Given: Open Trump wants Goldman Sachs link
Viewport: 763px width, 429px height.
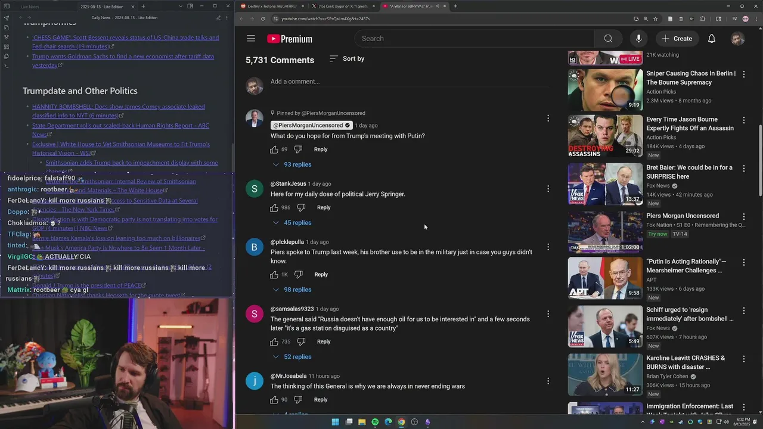Looking at the screenshot, I should click(123, 61).
